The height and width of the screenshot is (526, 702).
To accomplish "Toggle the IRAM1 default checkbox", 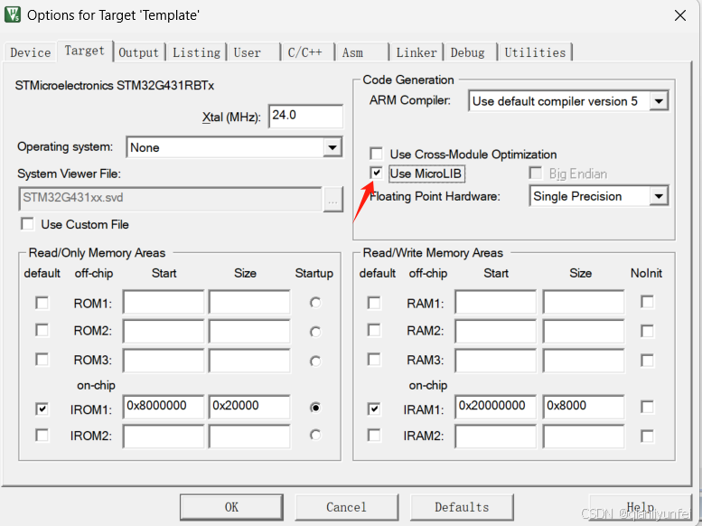I will 374,409.
